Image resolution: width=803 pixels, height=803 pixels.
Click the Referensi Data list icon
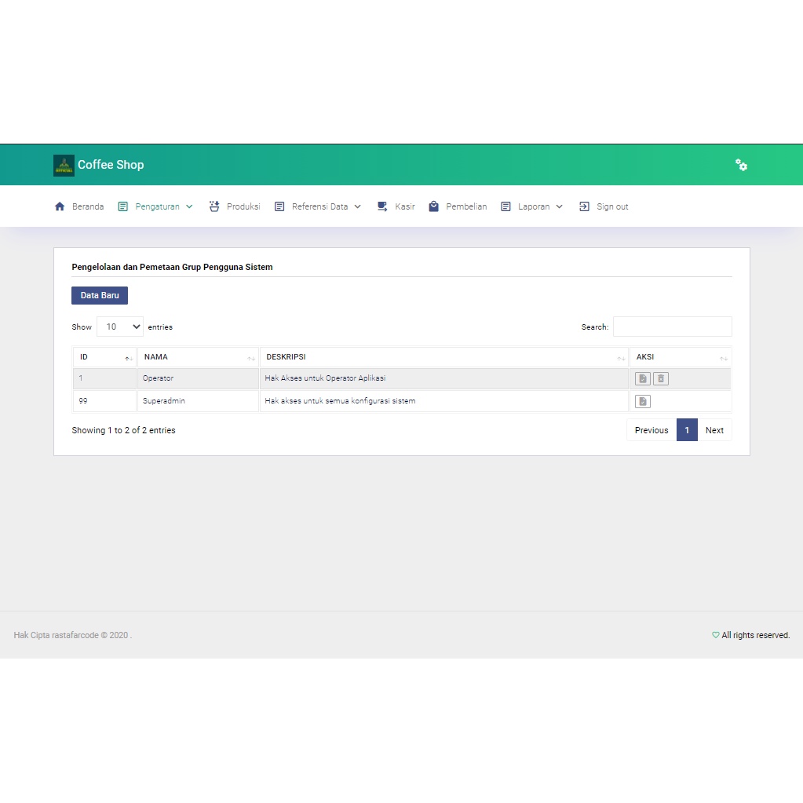[x=279, y=206]
